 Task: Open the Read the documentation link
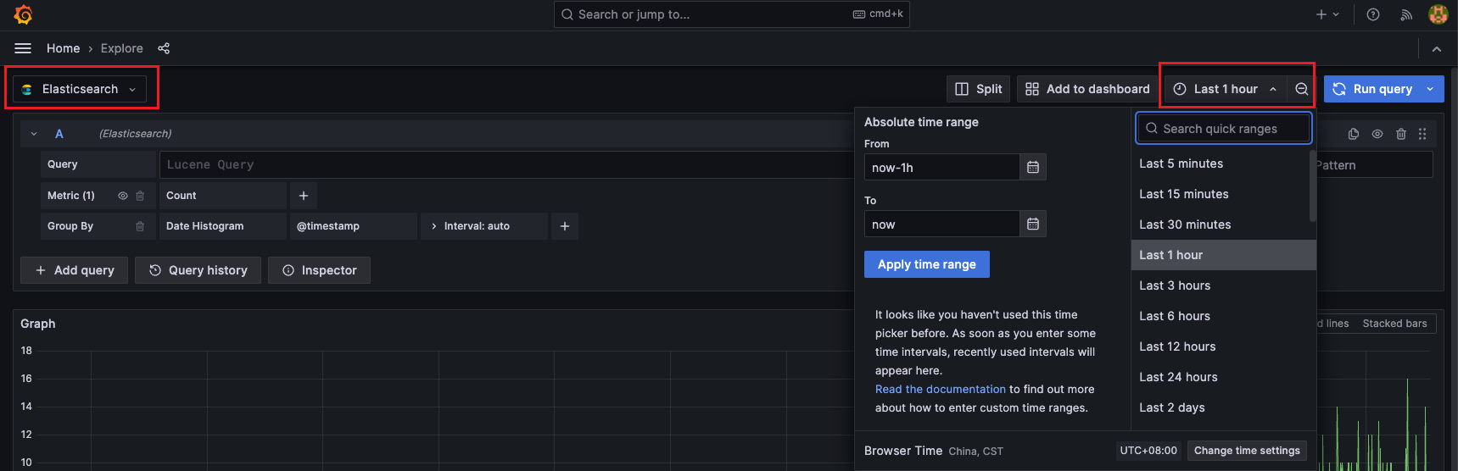click(940, 389)
